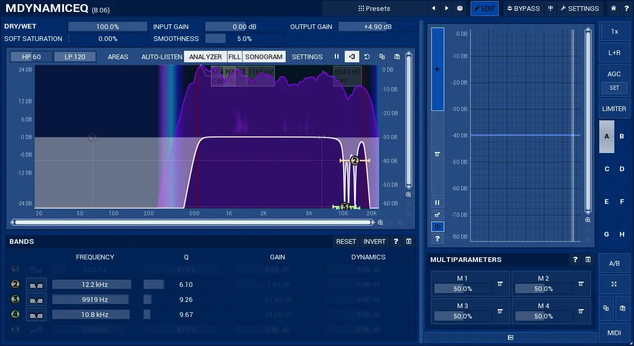634x346 pixels.
Task: Copy EQ settings with the copy icon
Action: (382, 57)
